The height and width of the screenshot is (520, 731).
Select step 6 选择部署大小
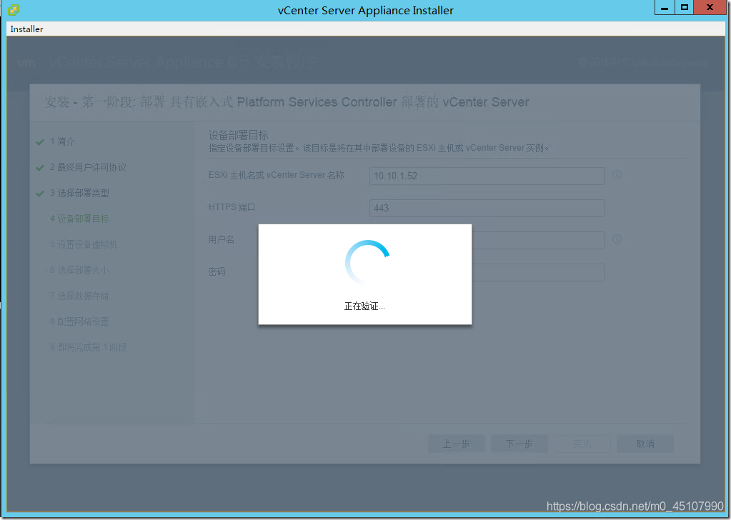79,270
